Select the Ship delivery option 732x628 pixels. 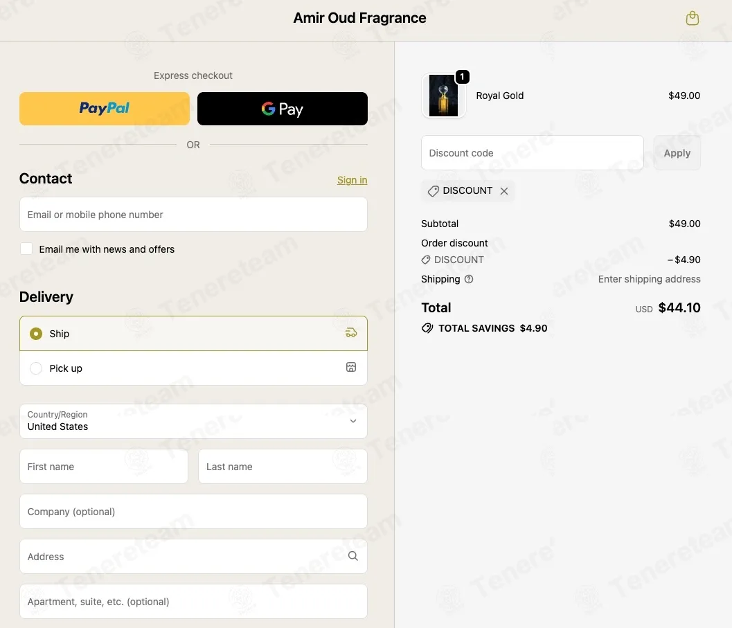click(x=193, y=333)
